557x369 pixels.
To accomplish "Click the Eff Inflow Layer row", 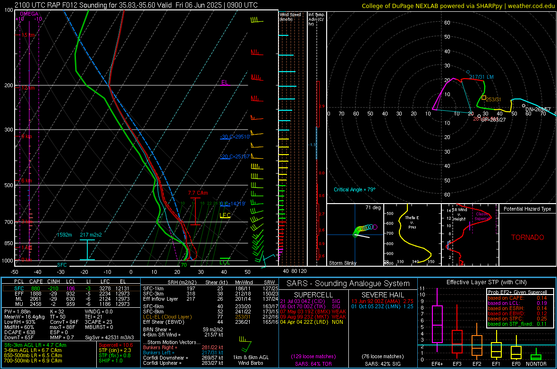I will point(211,299).
